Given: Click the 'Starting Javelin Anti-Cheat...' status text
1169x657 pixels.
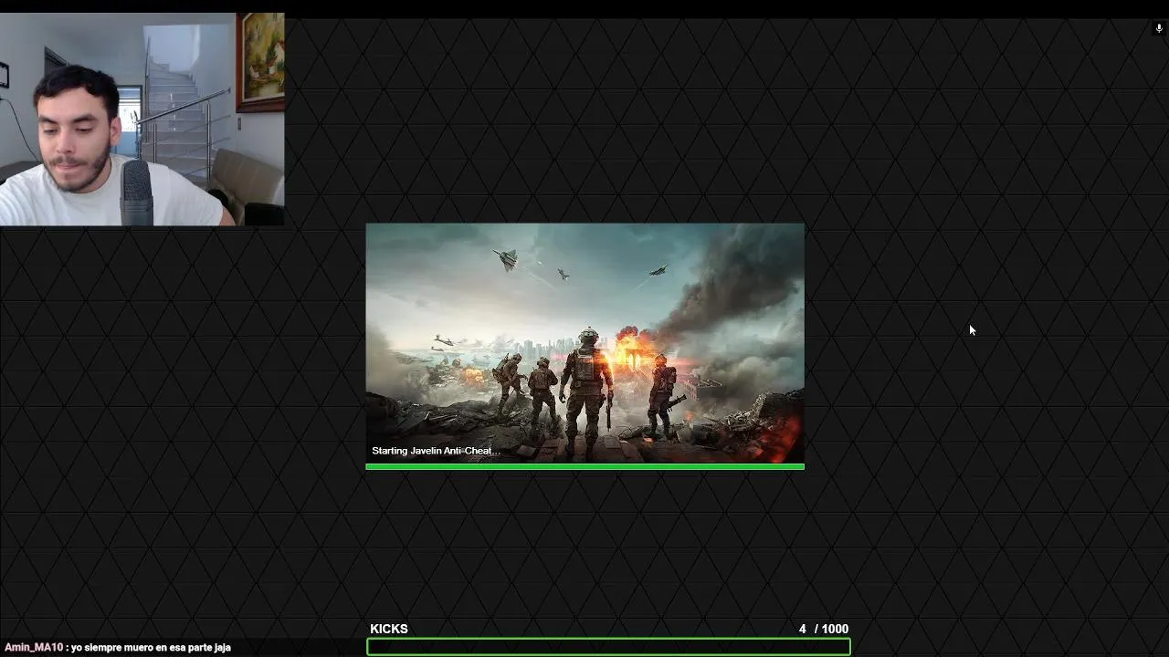Looking at the screenshot, I should pos(436,451).
